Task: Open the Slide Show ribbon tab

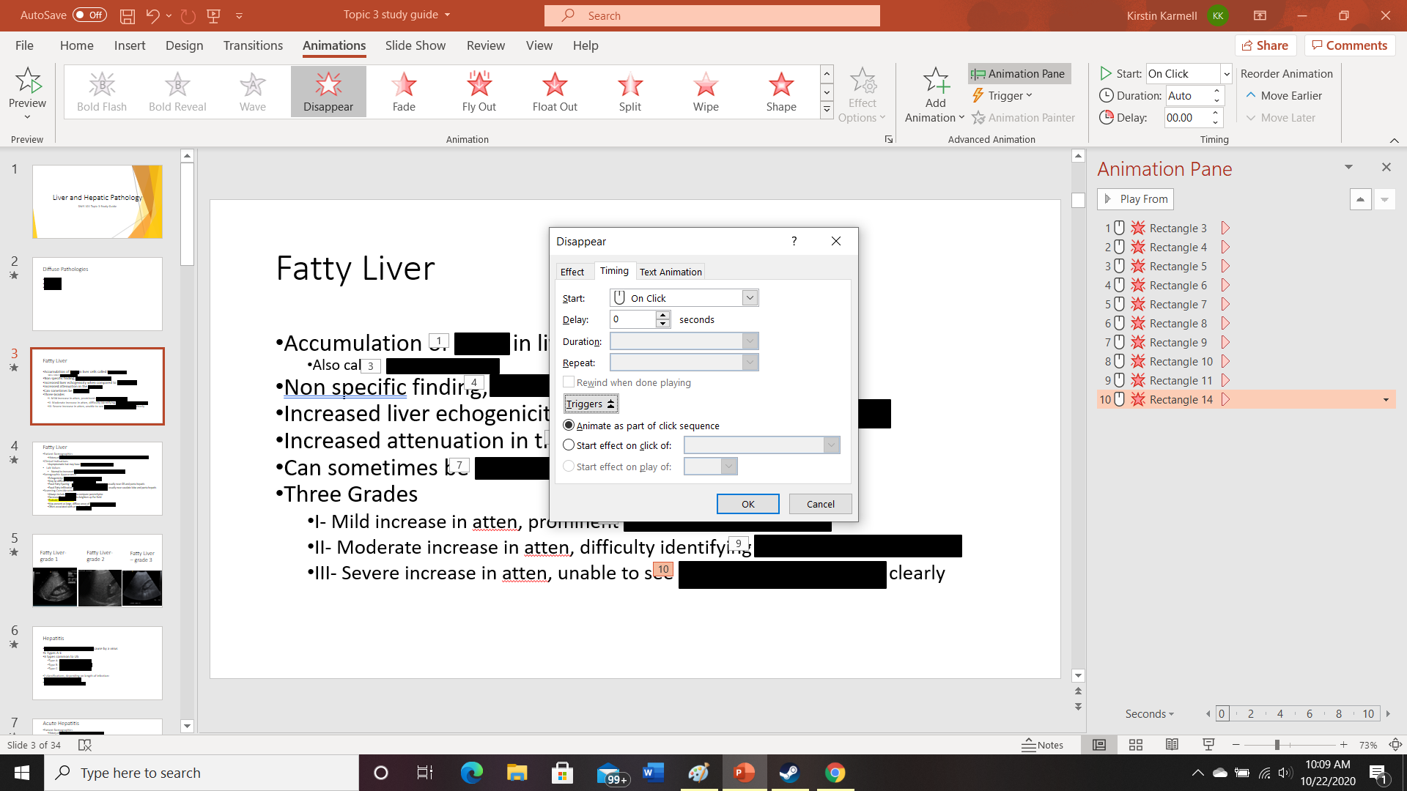Action: (x=415, y=45)
